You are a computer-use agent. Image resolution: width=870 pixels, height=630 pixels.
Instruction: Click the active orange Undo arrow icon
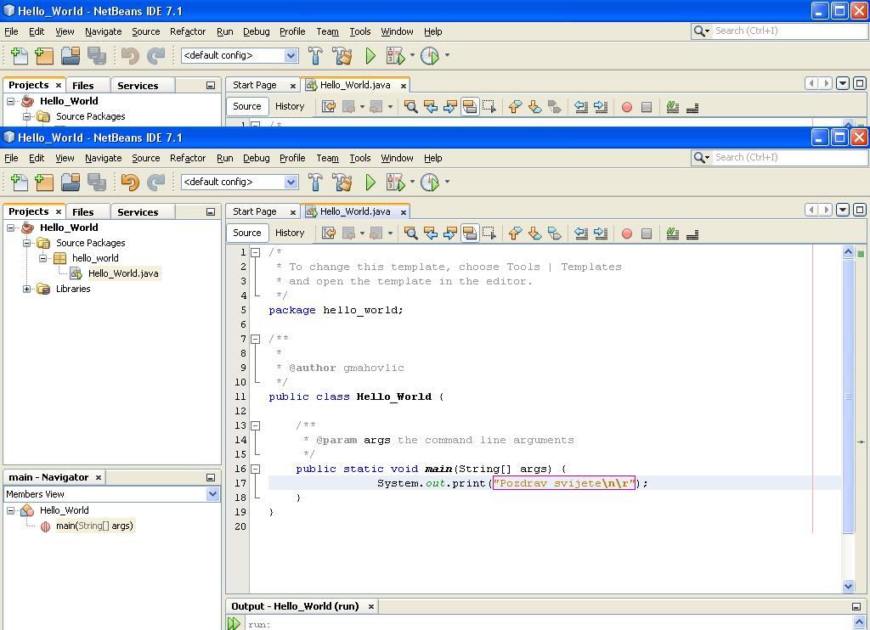[x=130, y=182]
